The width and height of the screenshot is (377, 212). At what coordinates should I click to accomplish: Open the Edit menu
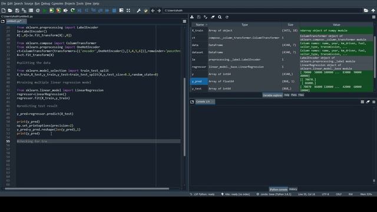[x=10, y=4]
